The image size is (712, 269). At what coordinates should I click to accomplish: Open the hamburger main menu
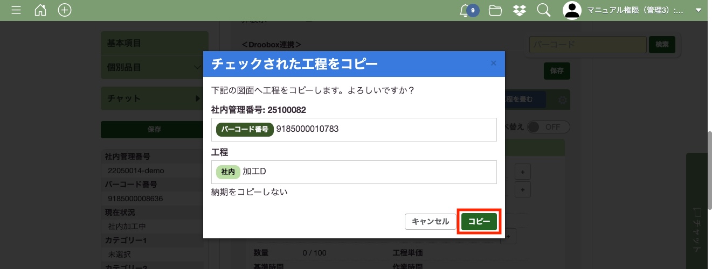pos(16,10)
